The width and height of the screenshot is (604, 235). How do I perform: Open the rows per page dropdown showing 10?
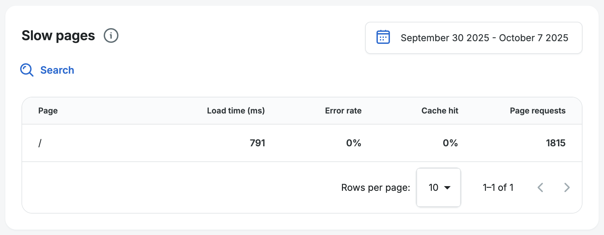pos(438,187)
